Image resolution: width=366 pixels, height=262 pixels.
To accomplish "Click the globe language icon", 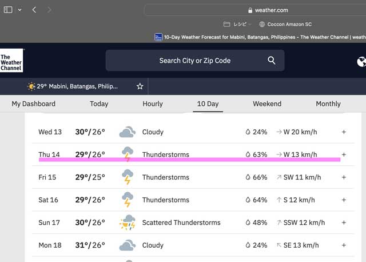I will coord(361,62).
